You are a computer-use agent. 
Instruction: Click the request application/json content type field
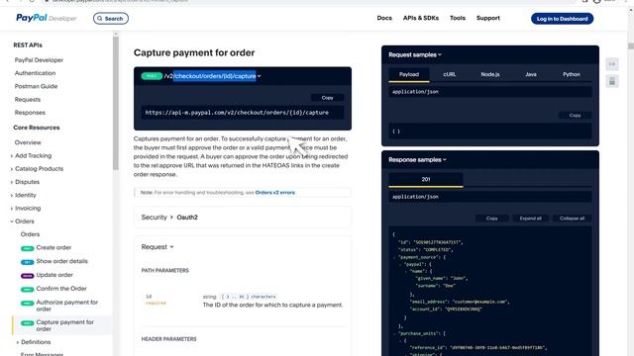[x=490, y=92]
